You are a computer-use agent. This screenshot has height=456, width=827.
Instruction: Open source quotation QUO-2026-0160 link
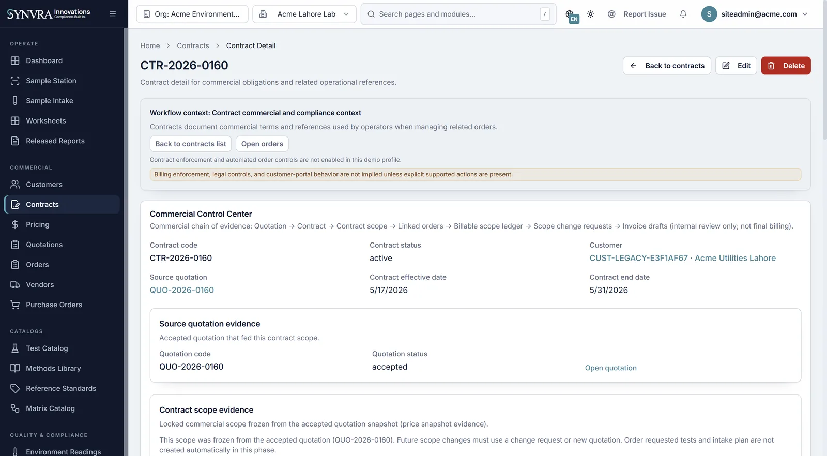coord(182,290)
